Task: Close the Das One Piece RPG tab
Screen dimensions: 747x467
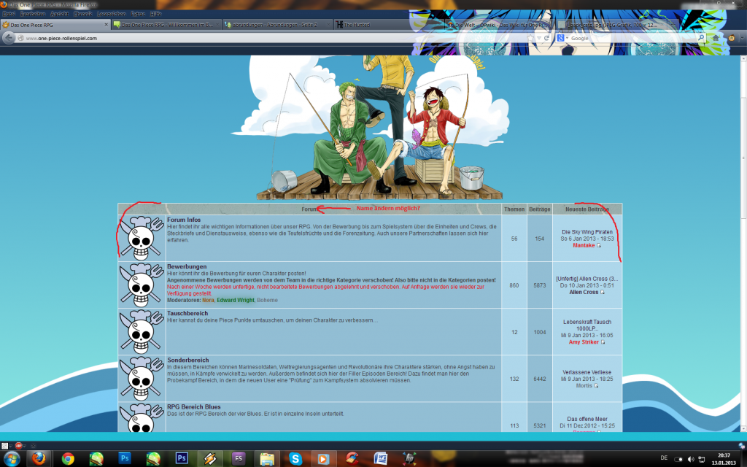Action: coord(107,25)
